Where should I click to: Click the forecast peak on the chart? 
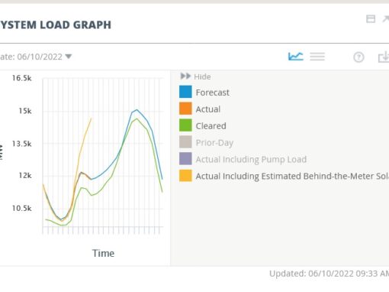(x=137, y=110)
